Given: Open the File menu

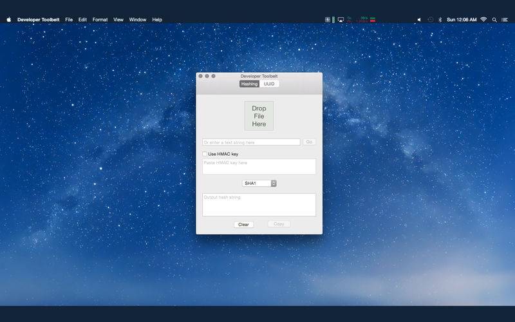Looking at the screenshot, I should tap(69, 20).
